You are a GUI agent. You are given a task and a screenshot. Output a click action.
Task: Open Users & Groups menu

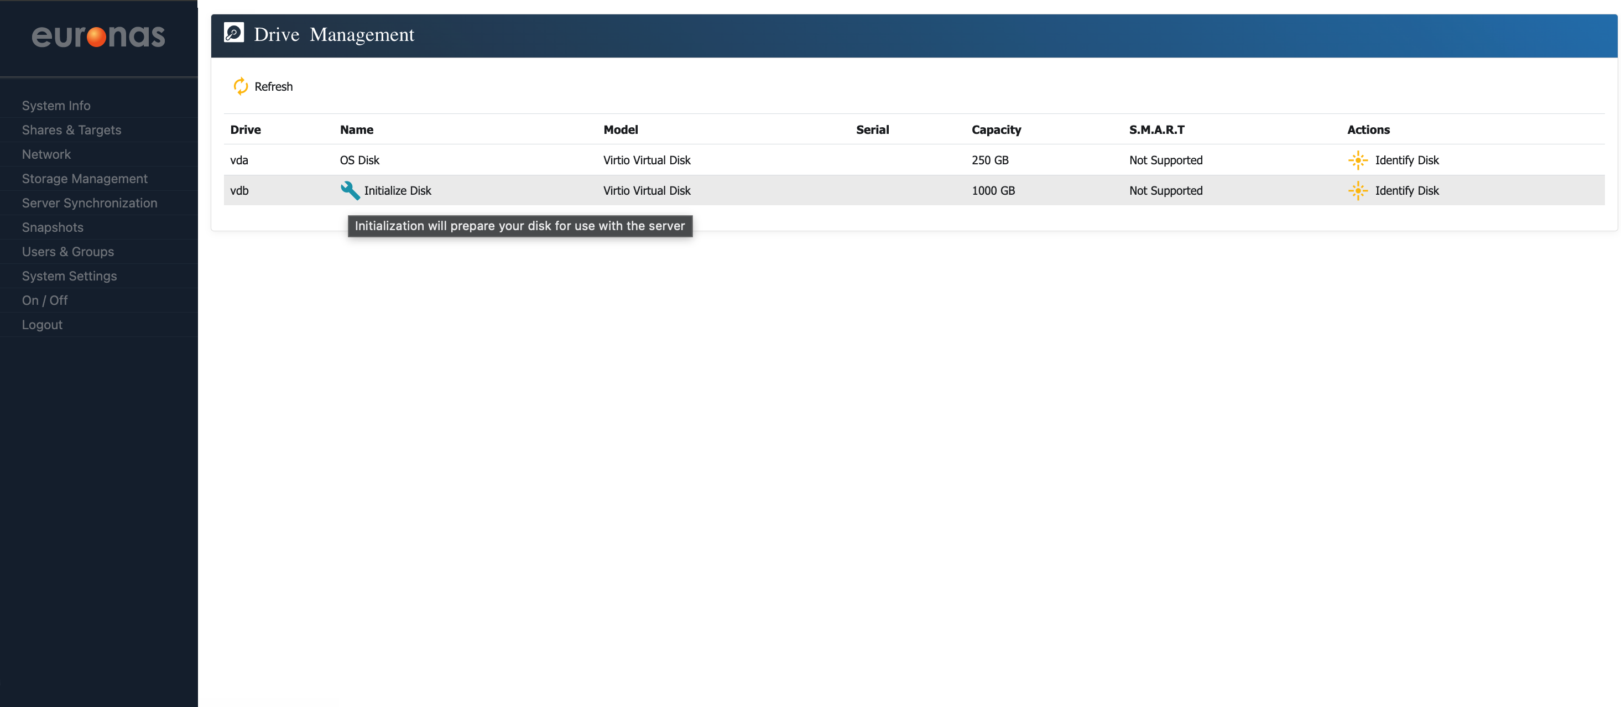tap(68, 252)
